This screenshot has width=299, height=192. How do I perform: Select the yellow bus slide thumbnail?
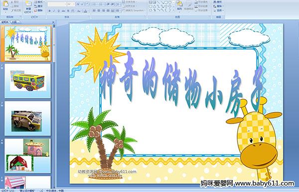[x=27, y=81]
